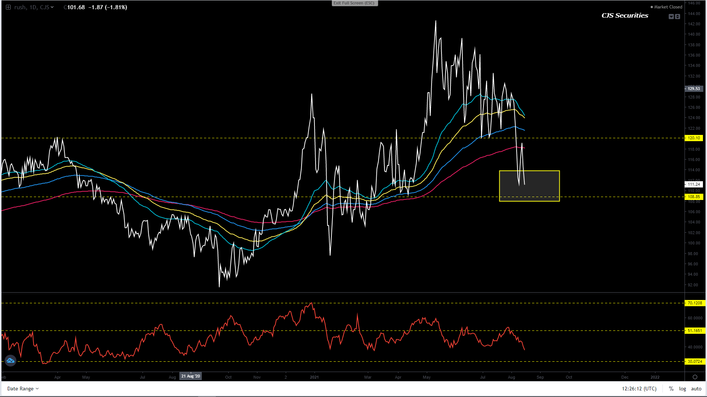707x397 pixels.
Task: Toggle log scale mode
Action: coord(682,389)
